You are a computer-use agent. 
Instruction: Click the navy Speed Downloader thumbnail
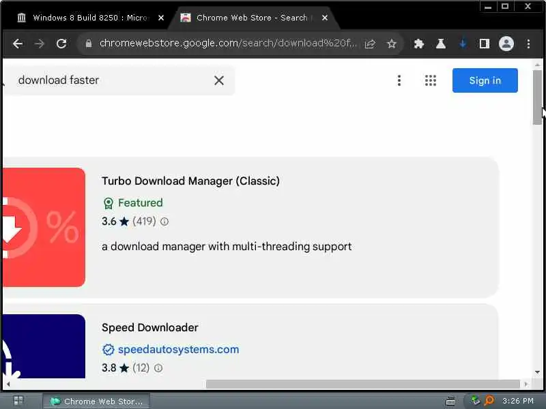click(44, 346)
